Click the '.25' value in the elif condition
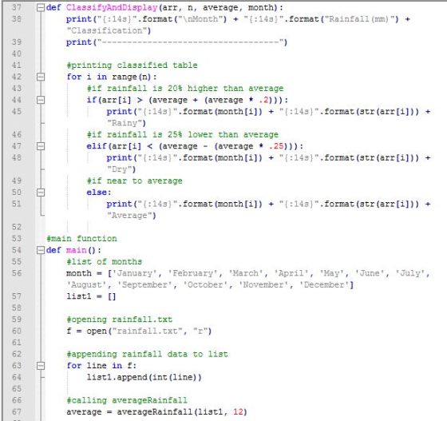 [x=276, y=146]
